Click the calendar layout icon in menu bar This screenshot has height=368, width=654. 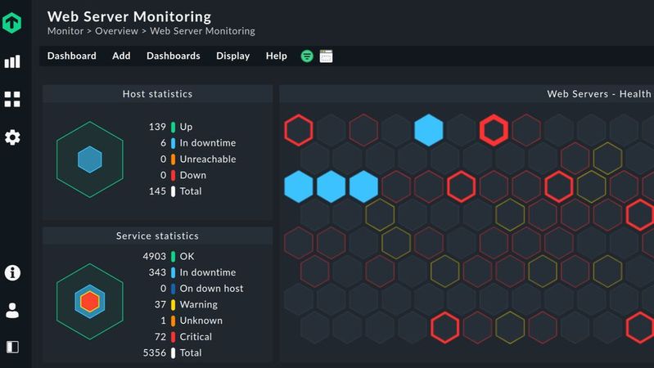(x=326, y=56)
